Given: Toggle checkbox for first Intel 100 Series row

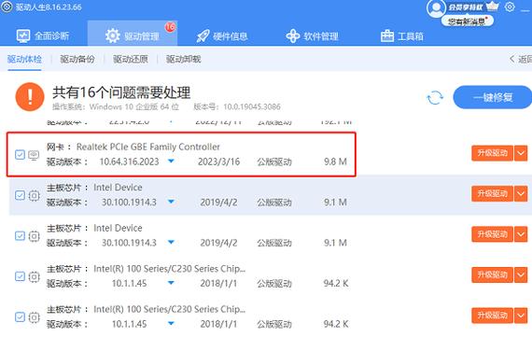Looking at the screenshot, I should point(20,276).
